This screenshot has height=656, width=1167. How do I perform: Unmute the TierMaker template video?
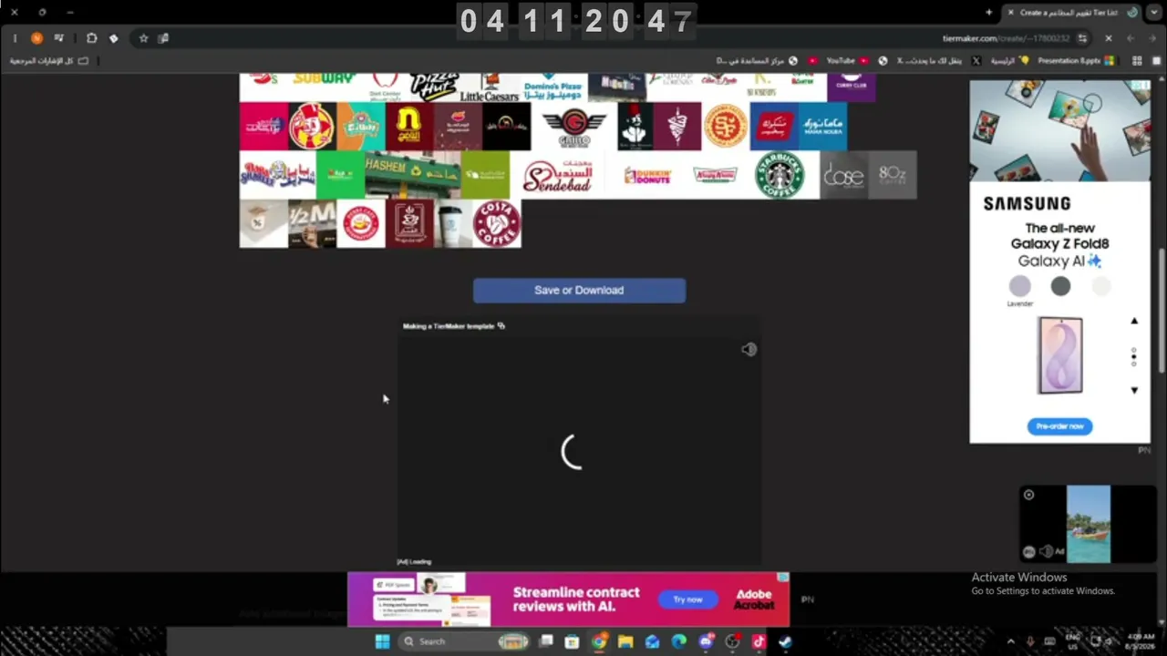click(x=749, y=350)
